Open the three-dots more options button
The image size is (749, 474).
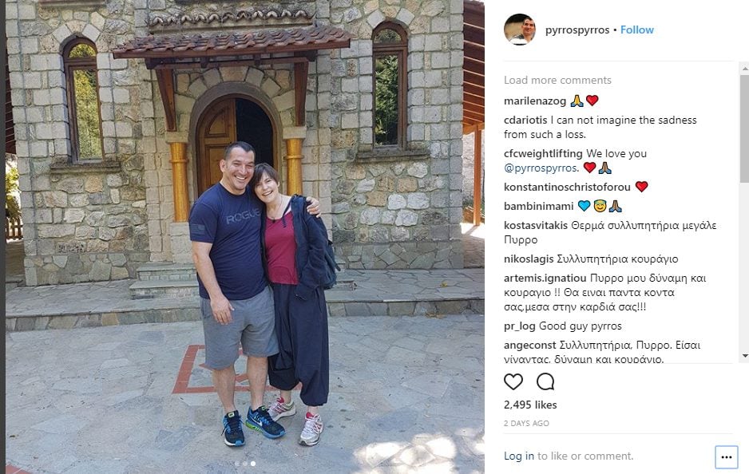pyautogui.click(x=727, y=457)
